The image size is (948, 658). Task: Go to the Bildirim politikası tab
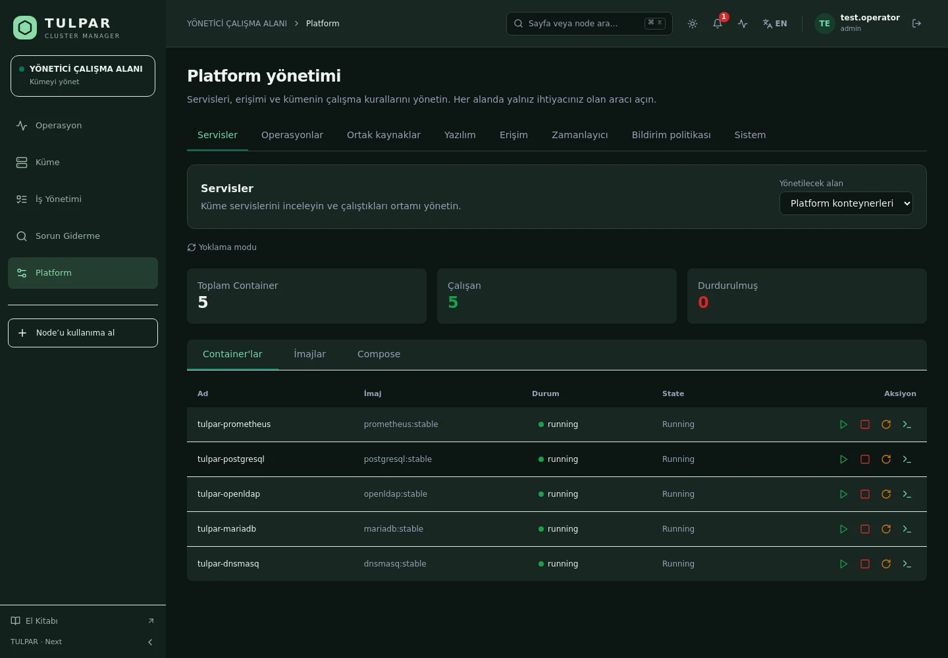coord(671,135)
